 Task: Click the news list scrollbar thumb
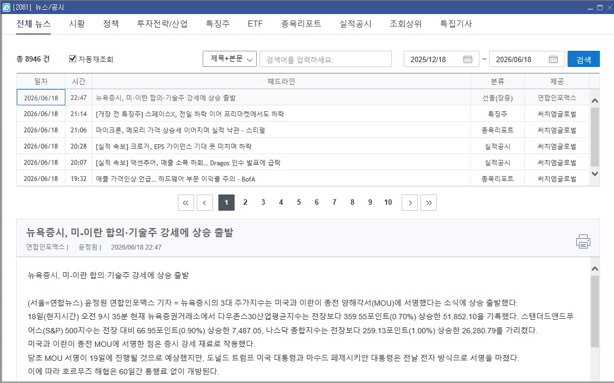(x=595, y=137)
